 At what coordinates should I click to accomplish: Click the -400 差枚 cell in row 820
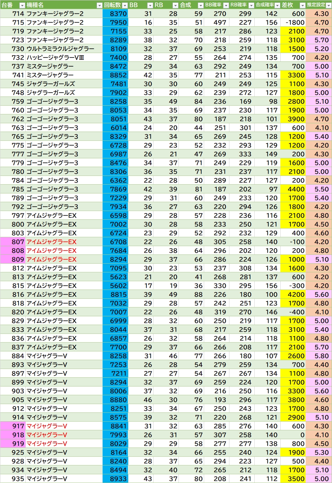293,312
